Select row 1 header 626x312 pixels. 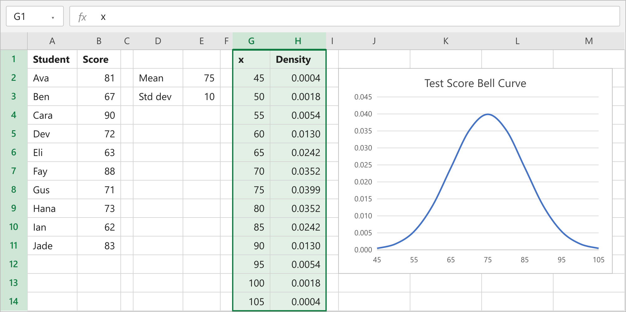(14, 59)
